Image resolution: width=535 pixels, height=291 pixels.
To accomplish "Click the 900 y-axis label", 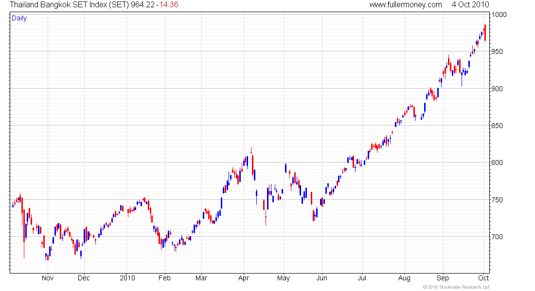I will pos(497,89).
